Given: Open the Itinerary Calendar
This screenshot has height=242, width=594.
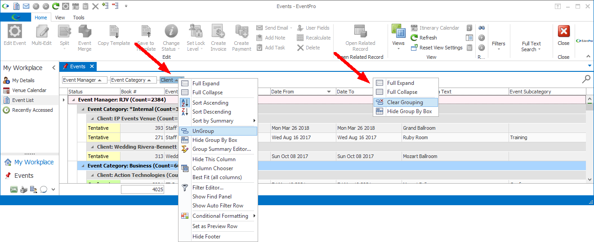Looking at the screenshot, I should pos(434,28).
